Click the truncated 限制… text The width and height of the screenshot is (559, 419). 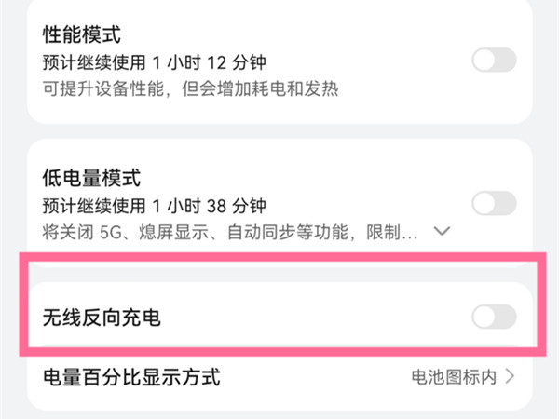coord(394,230)
